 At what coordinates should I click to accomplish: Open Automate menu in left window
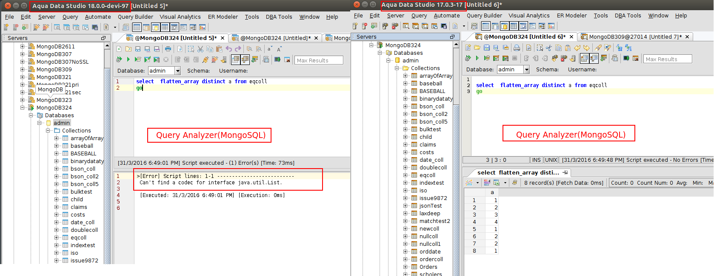pos(98,17)
